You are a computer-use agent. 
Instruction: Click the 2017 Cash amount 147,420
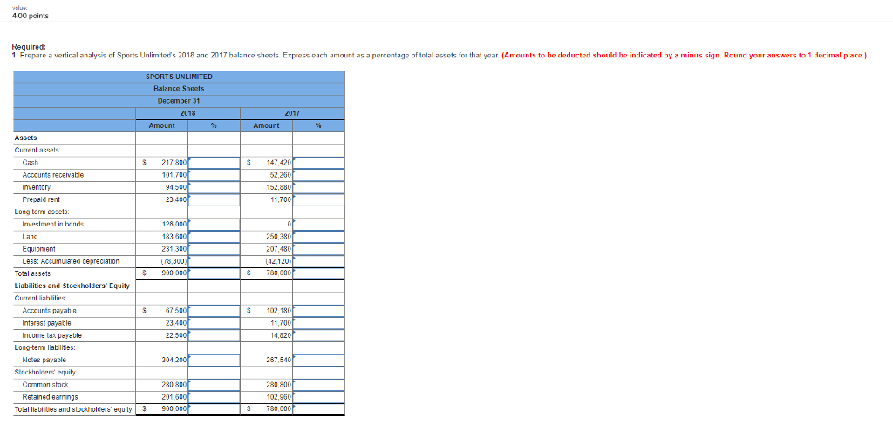pos(279,163)
